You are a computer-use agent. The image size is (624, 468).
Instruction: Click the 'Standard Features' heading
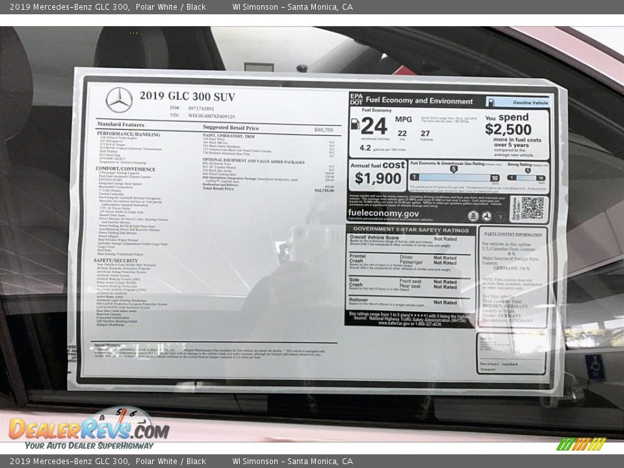coord(121,124)
